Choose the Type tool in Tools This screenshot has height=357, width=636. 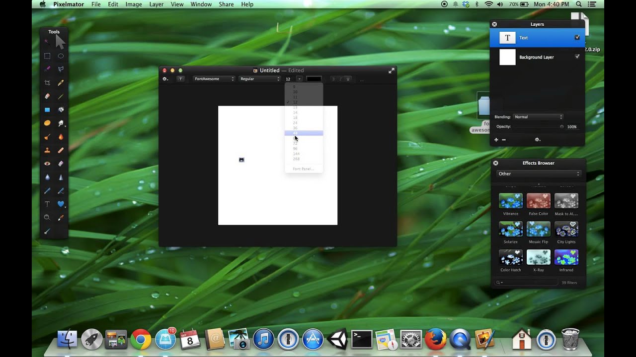47,204
